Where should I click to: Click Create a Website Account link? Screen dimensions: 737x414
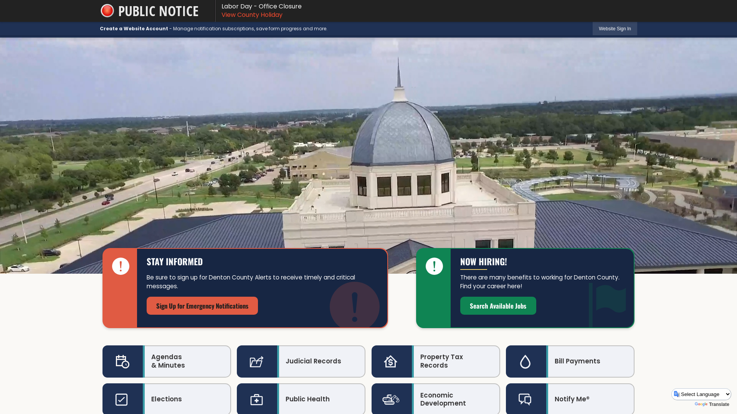[134, 28]
